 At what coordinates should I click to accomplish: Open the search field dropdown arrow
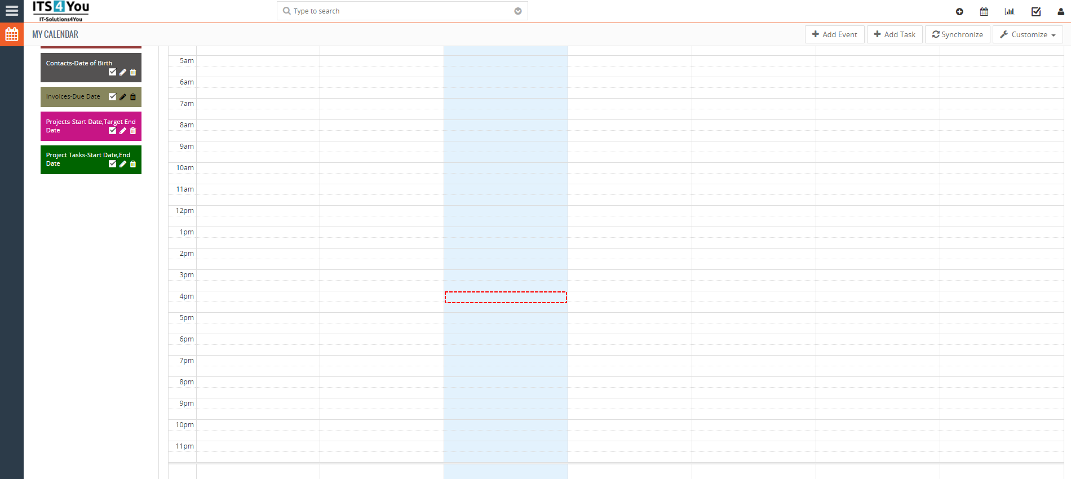[517, 11]
